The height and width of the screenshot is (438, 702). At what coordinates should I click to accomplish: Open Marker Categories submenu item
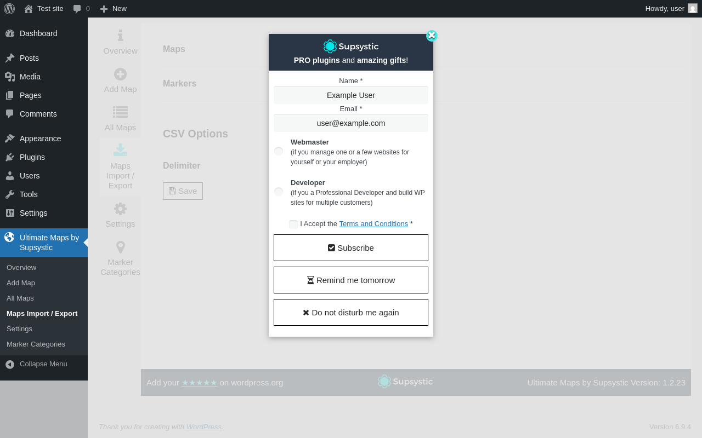pyautogui.click(x=36, y=344)
